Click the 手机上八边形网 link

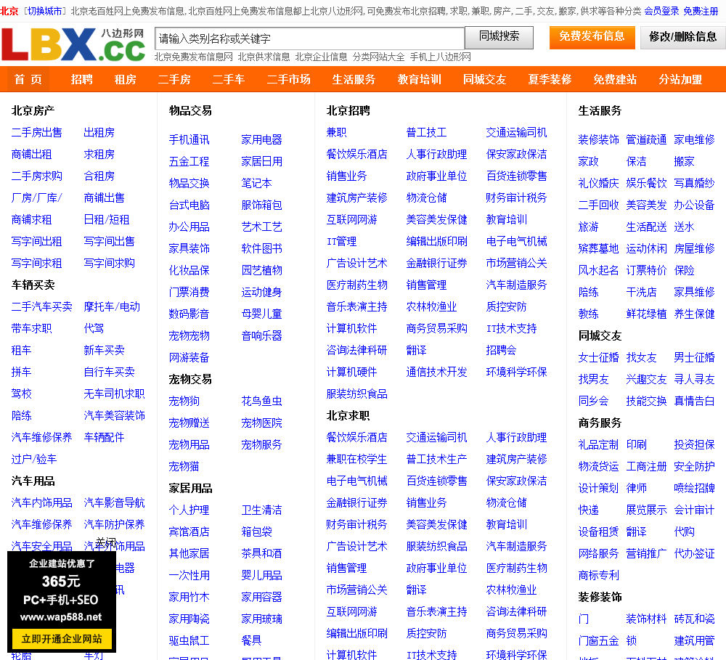click(x=441, y=57)
